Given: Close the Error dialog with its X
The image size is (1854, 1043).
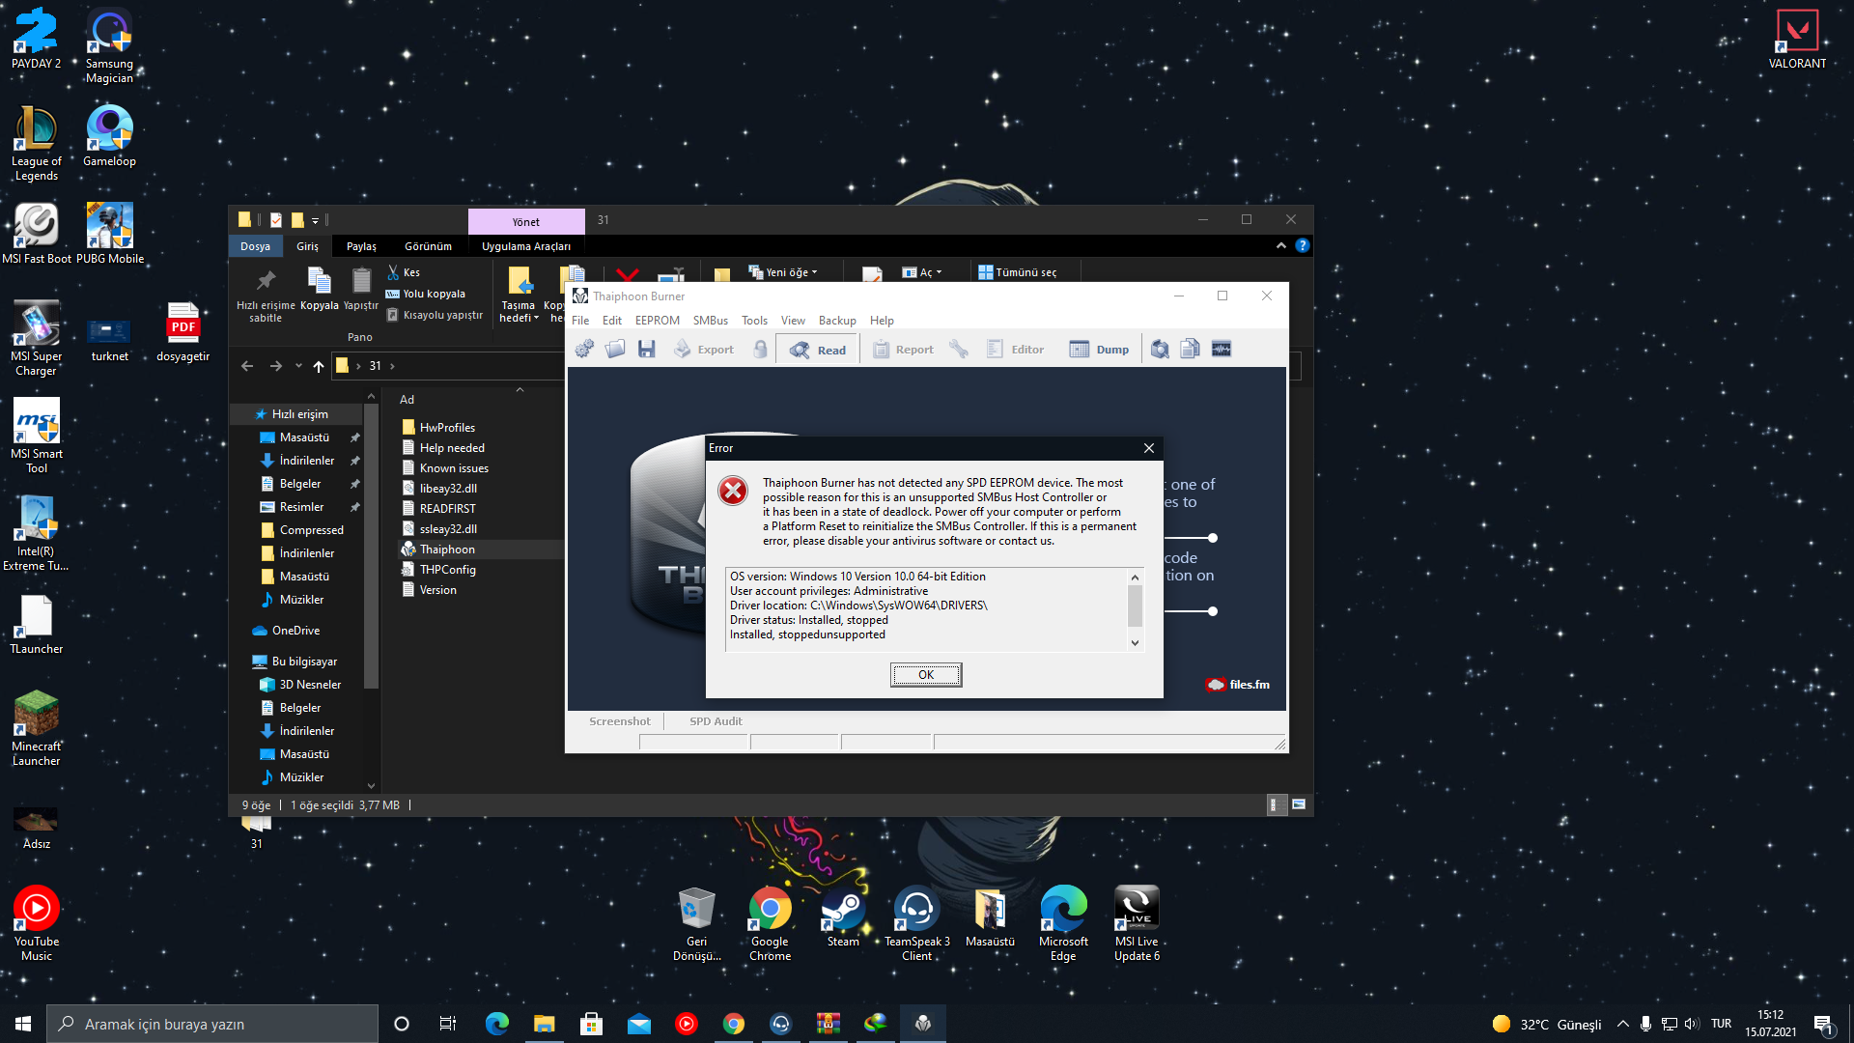Looking at the screenshot, I should [1149, 448].
